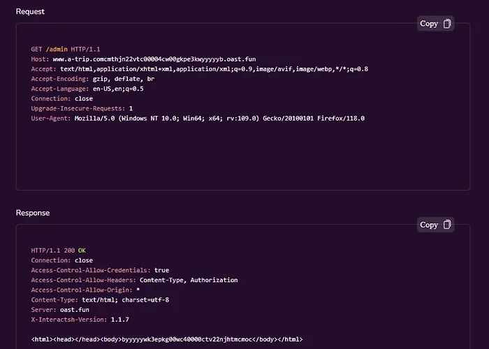This screenshot has width=489, height=349.
Task: Click the Access-Control-Allow-Origin asterisk line
Action: point(85,290)
